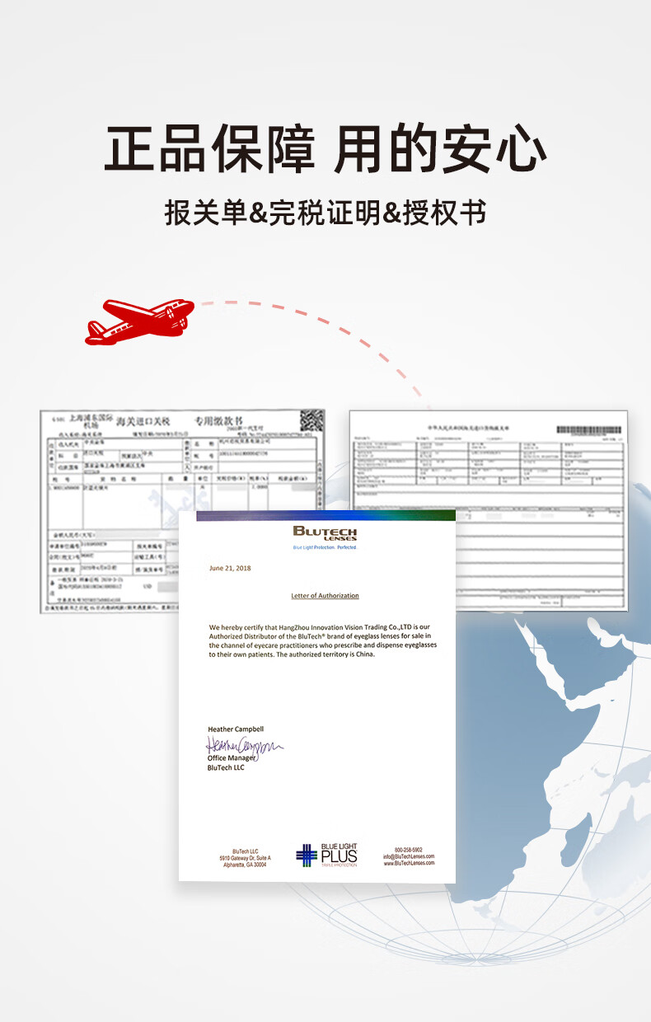651x1022 pixels.
Task: Click 专用缴款书 on the duty form
Action: [218, 420]
